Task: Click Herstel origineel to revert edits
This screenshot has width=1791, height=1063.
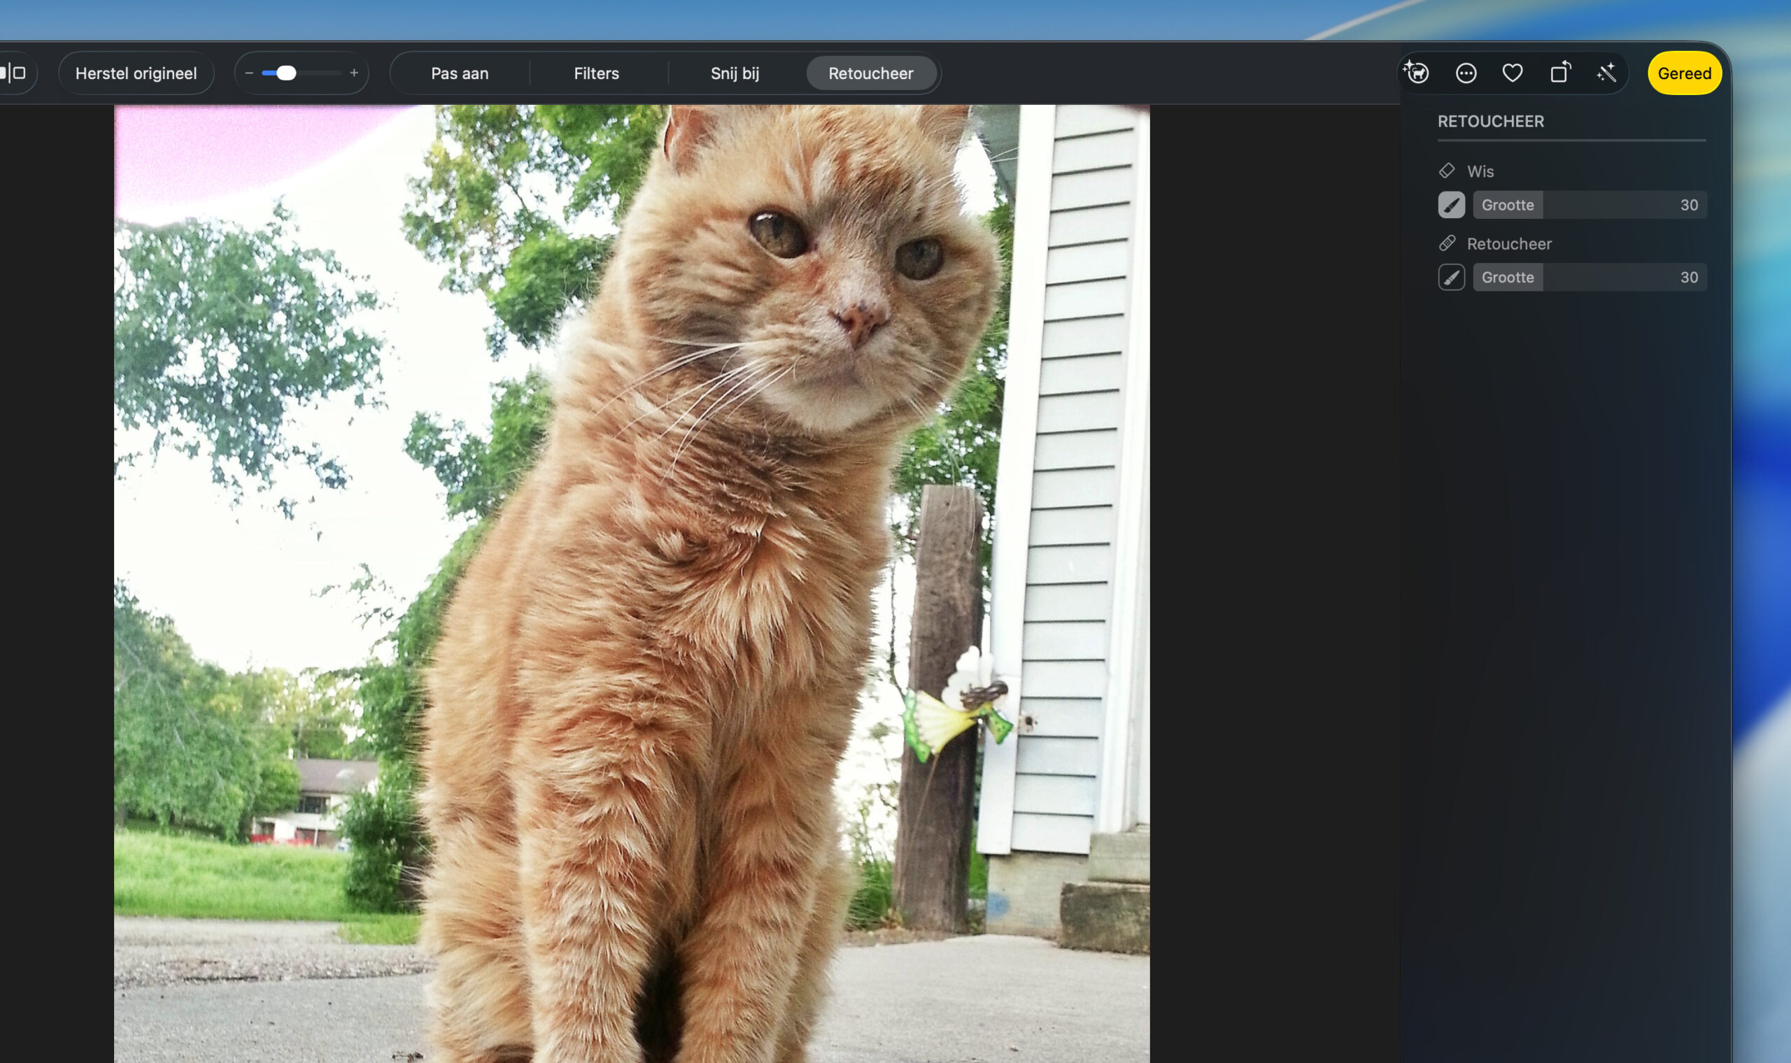Action: coord(136,73)
